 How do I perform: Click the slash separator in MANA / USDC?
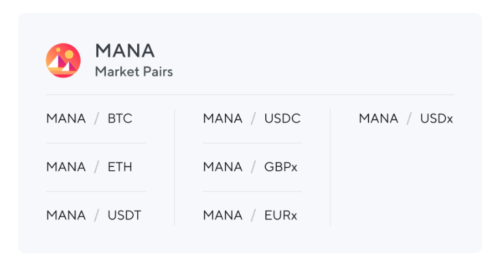[253, 119]
